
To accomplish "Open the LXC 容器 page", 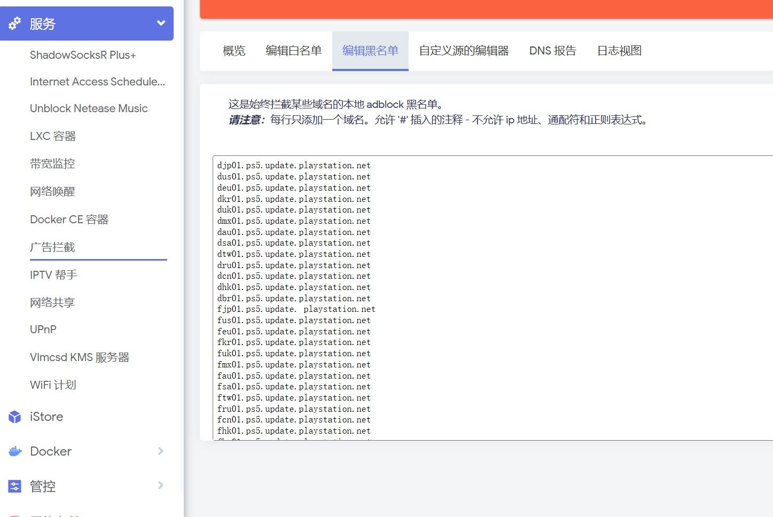I will click(53, 136).
